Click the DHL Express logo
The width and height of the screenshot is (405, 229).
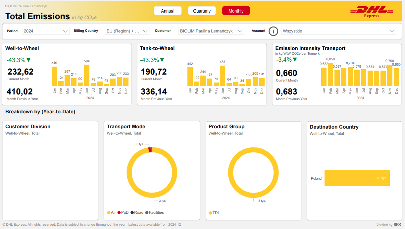372,12
